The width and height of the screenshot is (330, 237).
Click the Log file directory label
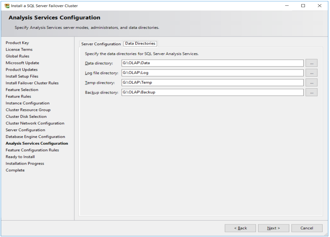pyautogui.click(x=101, y=73)
